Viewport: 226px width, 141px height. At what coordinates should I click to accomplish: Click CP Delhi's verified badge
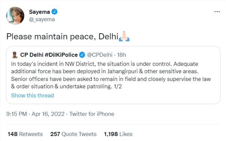(x=83, y=54)
